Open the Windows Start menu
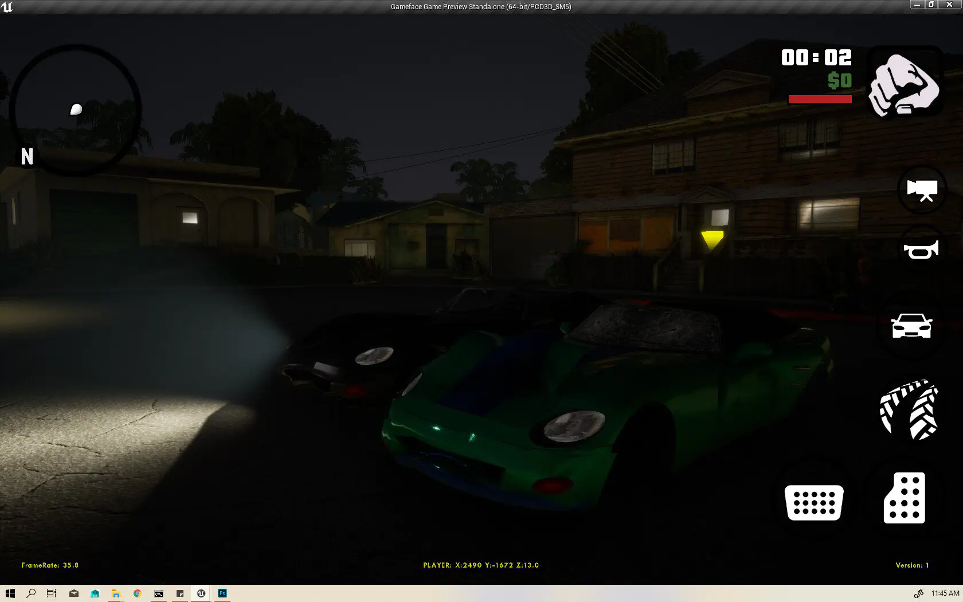This screenshot has width=963, height=602. coord(10,593)
